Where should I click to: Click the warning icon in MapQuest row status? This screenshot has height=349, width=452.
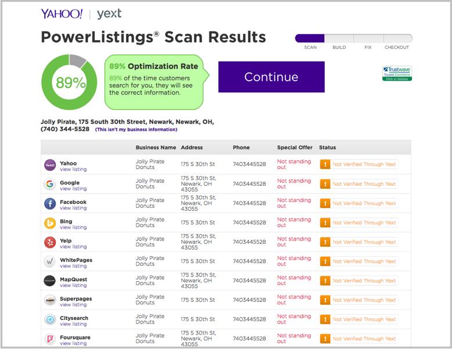(x=325, y=280)
